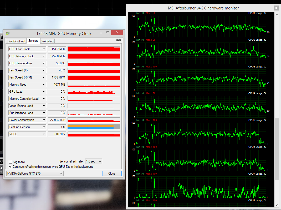The image size is (281, 210).
Task: Click the Afterburner scrollbar down arrow
Action: pyautogui.click(x=277, y=205)
